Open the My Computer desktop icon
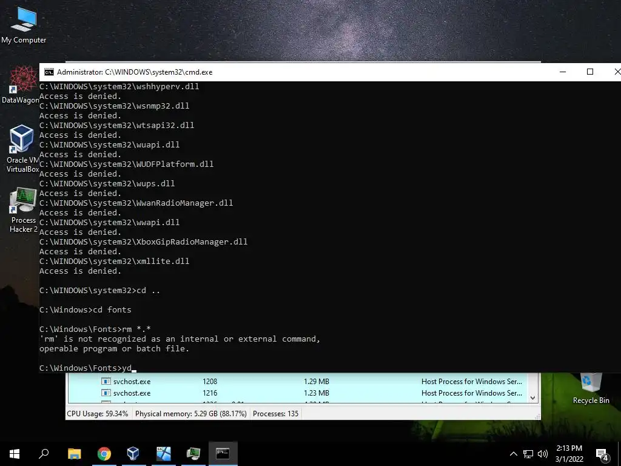The image size is (621, 466). 24,25
